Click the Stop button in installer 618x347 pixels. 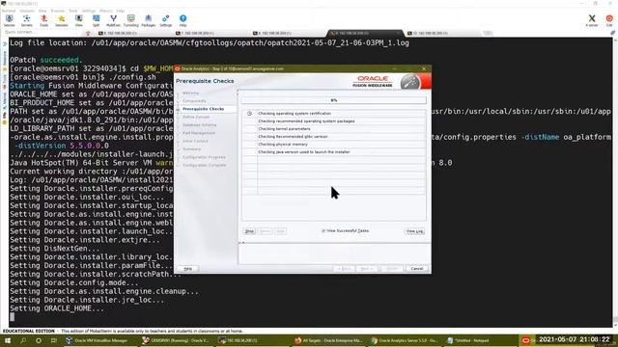coord(249,231)
